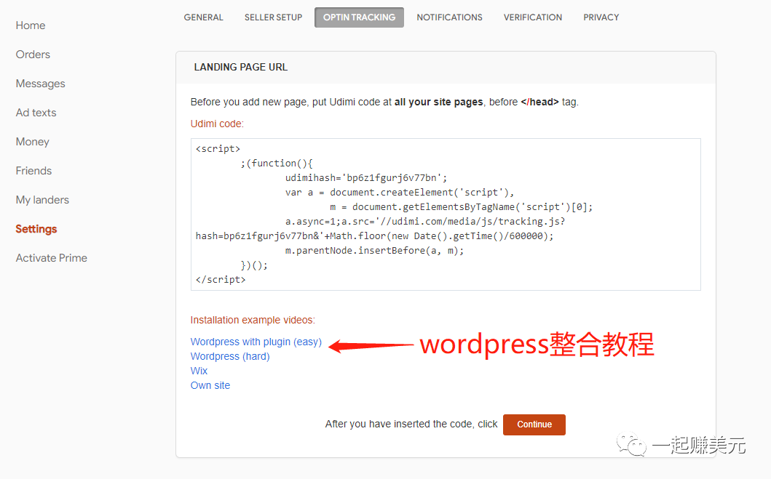
Task: Open Wordpress (hard) video link
Action: click(230, 356)
